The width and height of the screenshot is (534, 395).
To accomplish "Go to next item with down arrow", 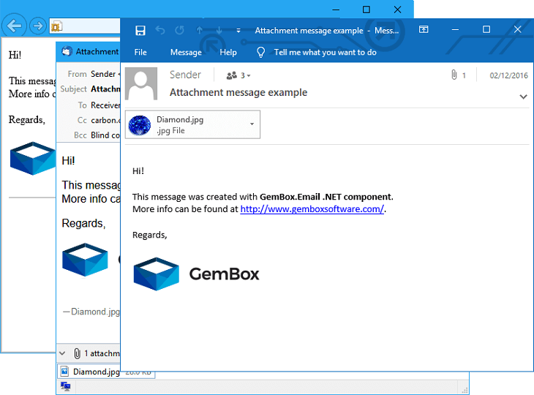I will coord(219,31).
